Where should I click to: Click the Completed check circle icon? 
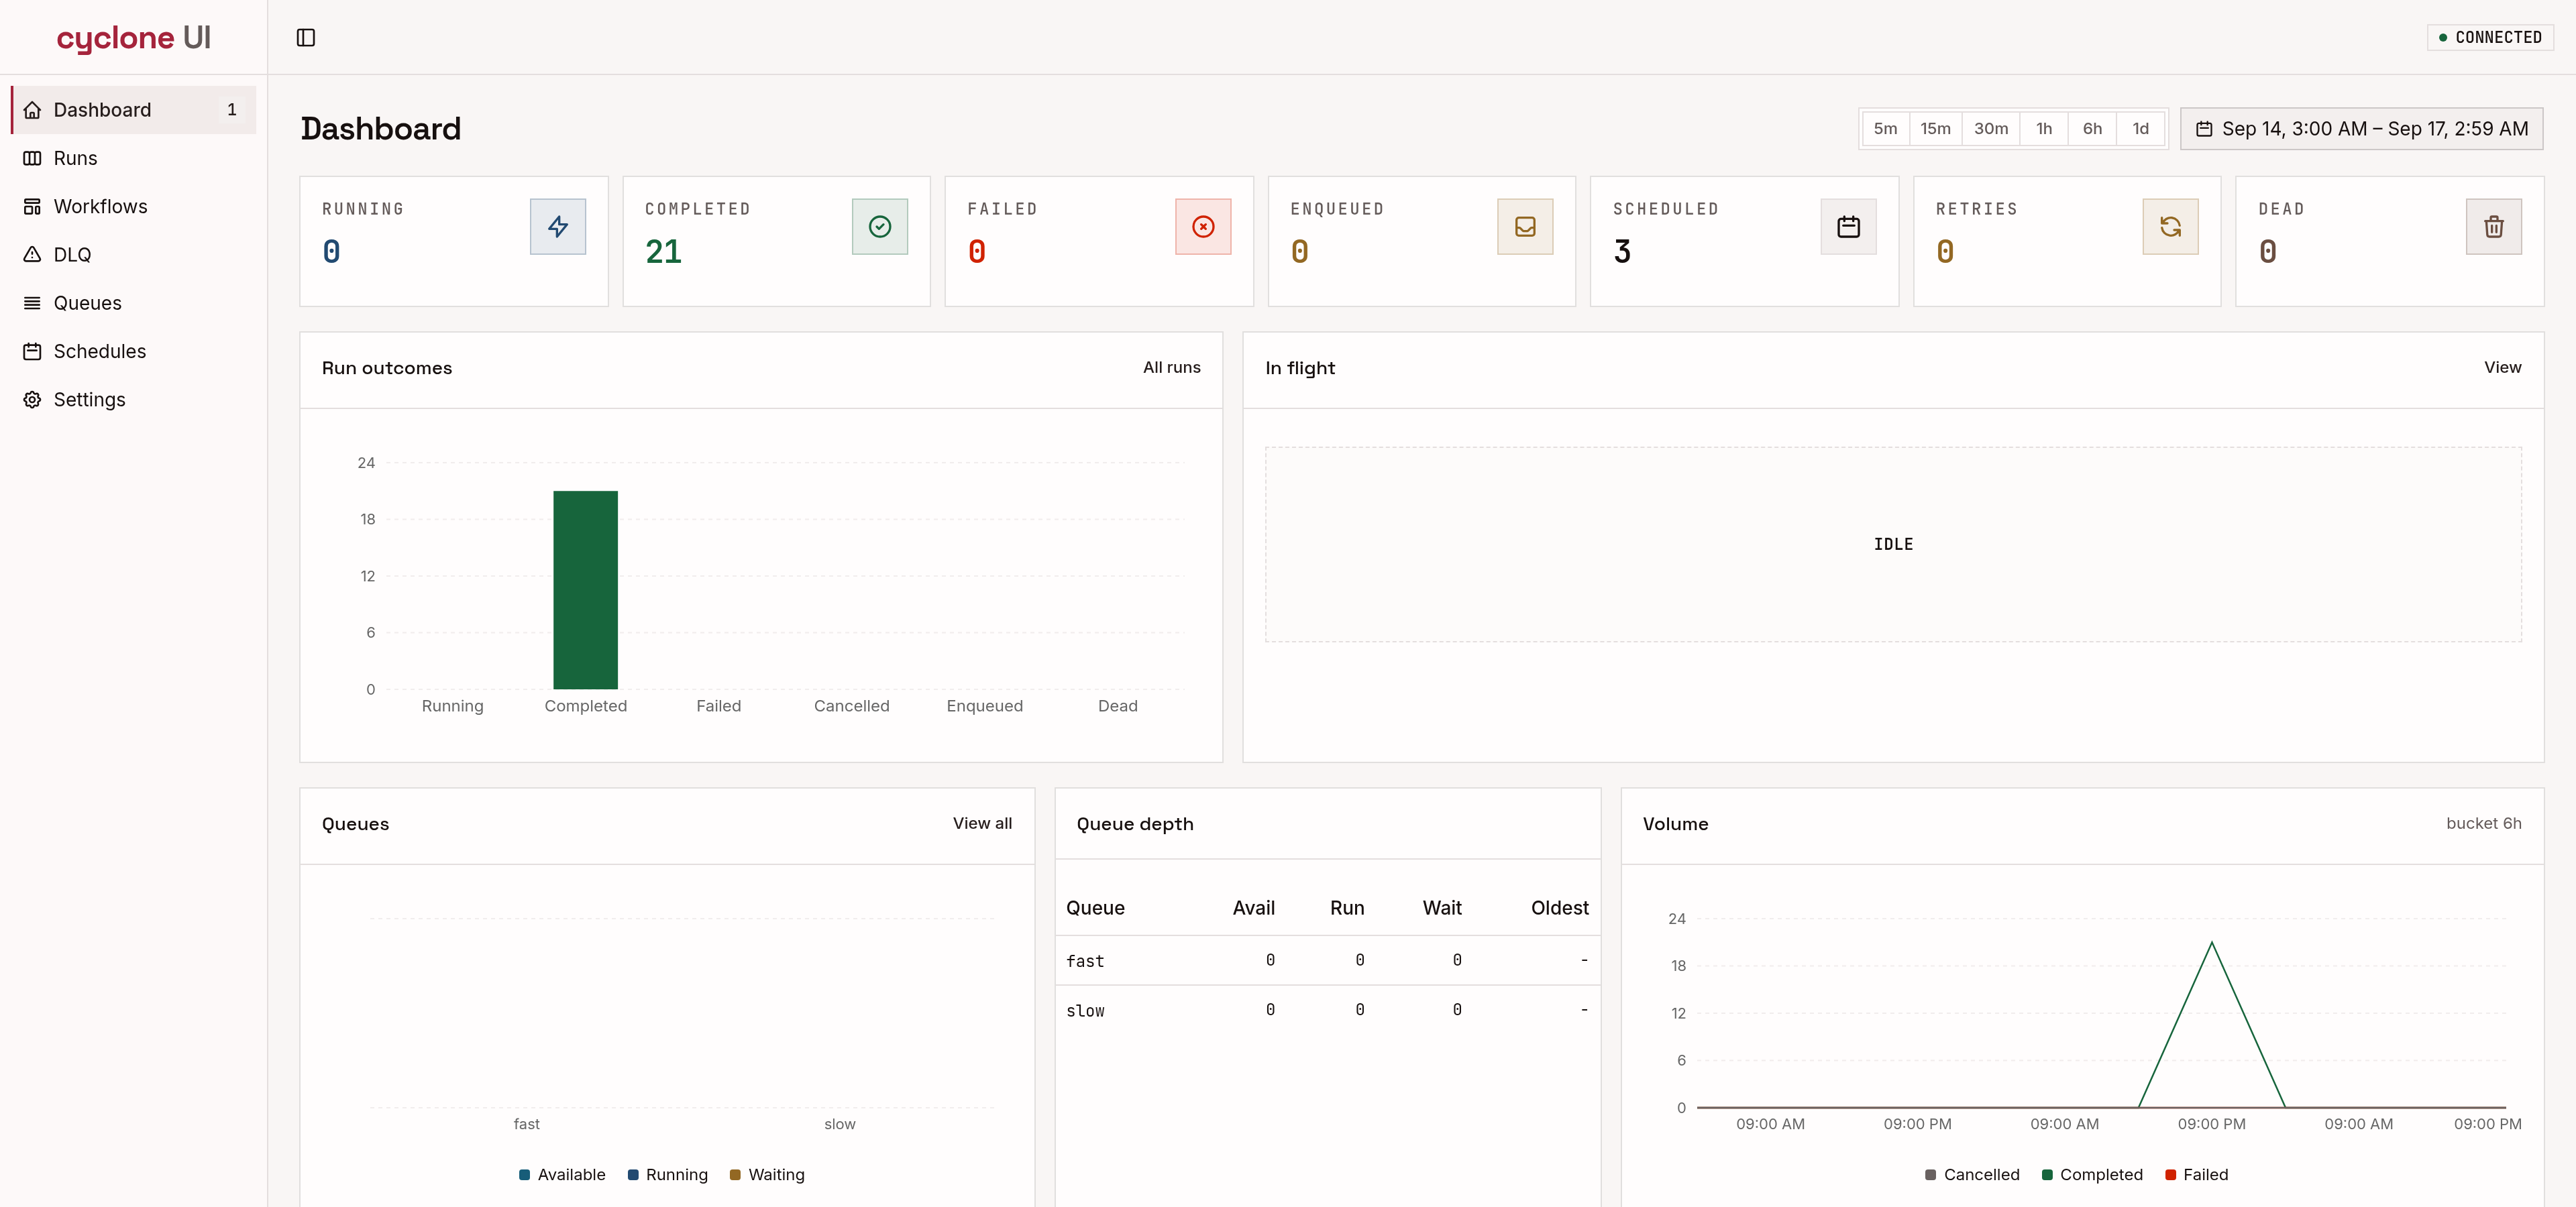pos(880,227)
